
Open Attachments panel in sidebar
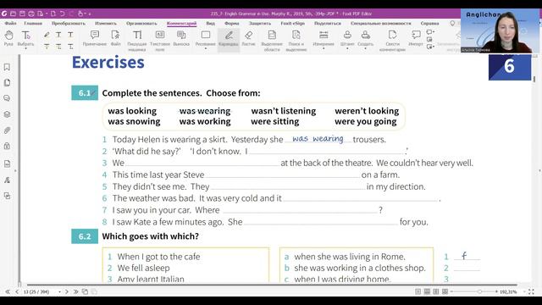click(x=7, y=130)
